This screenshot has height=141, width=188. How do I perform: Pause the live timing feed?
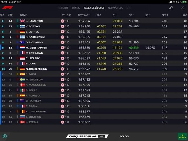pyautogui.click(x=5, y=136)
